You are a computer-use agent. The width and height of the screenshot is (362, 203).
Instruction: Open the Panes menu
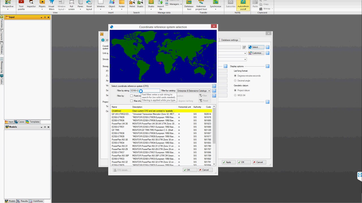tap(80, 5)
